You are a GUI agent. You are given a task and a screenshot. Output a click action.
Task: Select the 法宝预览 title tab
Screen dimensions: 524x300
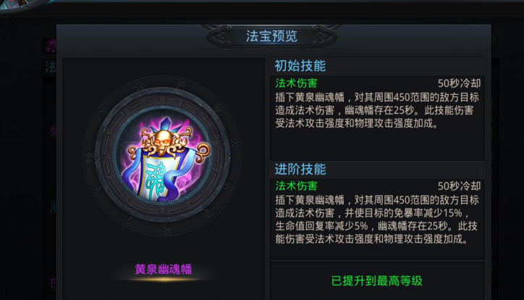[271, 36]
